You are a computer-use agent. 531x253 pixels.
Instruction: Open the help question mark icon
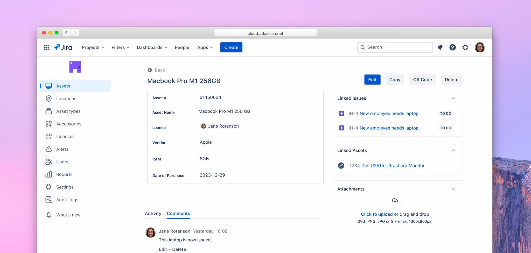point(452,47)
